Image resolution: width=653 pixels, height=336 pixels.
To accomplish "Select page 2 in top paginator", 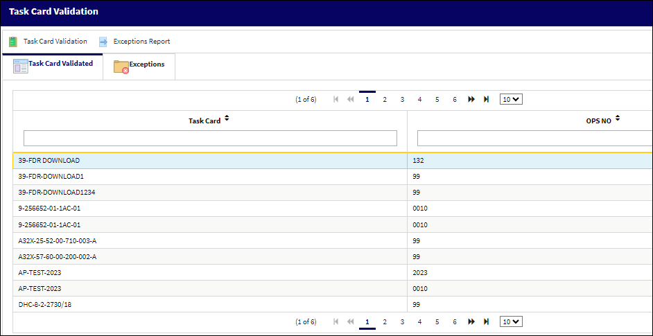I will pos(385,100).
